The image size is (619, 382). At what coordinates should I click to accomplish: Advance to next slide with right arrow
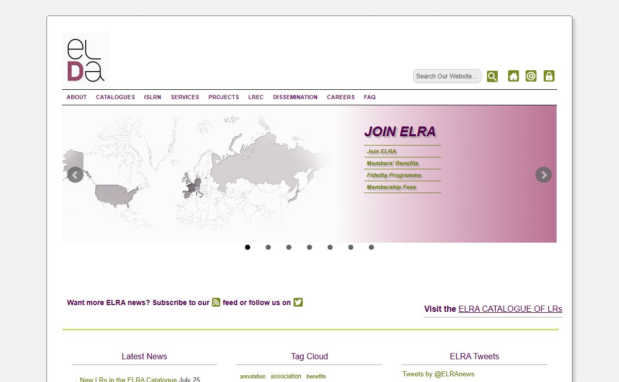[x=544, y=174]
